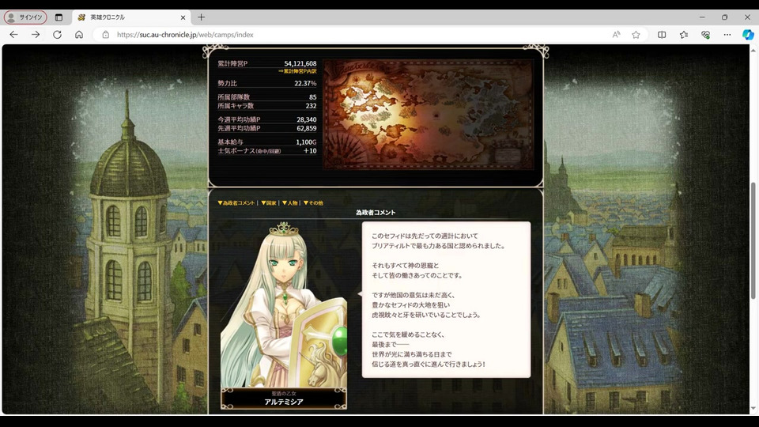
Task: Jump to その他 section
Action: point(313,203)
